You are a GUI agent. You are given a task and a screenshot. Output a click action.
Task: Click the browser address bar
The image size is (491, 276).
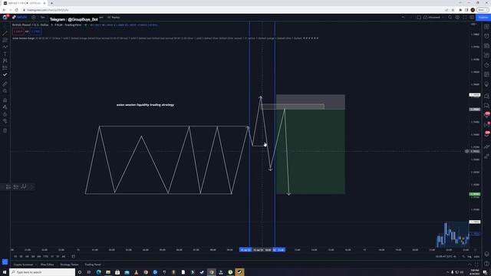pos(232,10)
